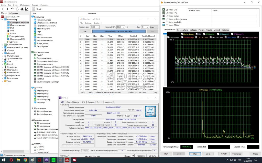Toggle the Motherboard temperature graph checkbox
262x163 pixels.
(182, 34)
